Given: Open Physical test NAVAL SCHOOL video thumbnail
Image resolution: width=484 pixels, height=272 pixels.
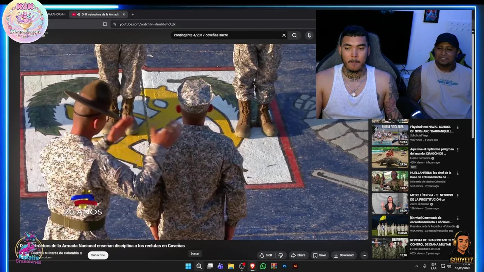Looking at the screenshot, I should tap(390, 134).
